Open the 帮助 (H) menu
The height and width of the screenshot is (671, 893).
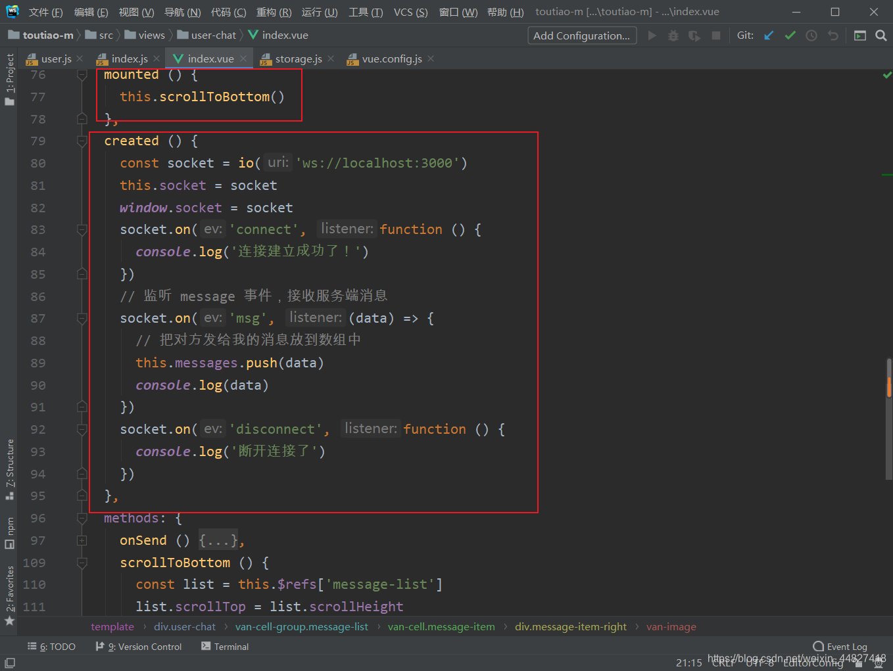click(505, 12)
